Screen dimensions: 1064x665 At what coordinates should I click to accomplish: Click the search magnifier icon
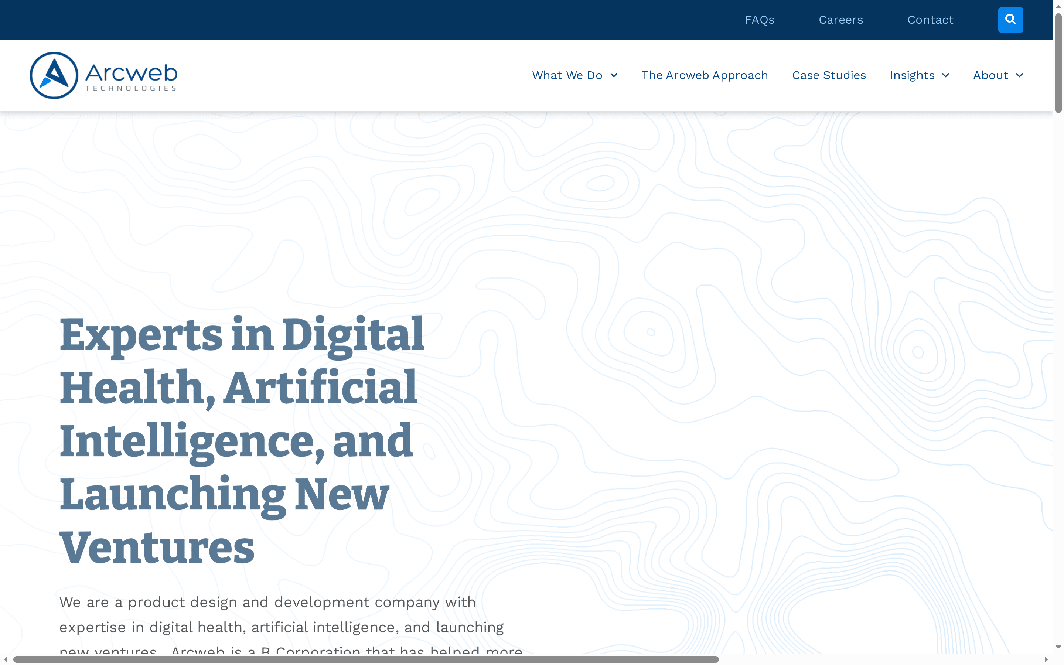1010,19
